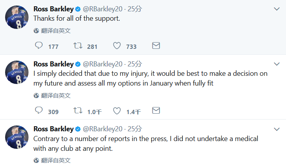Open the profile picture beside the injury tweet

[x=17, y=72]
